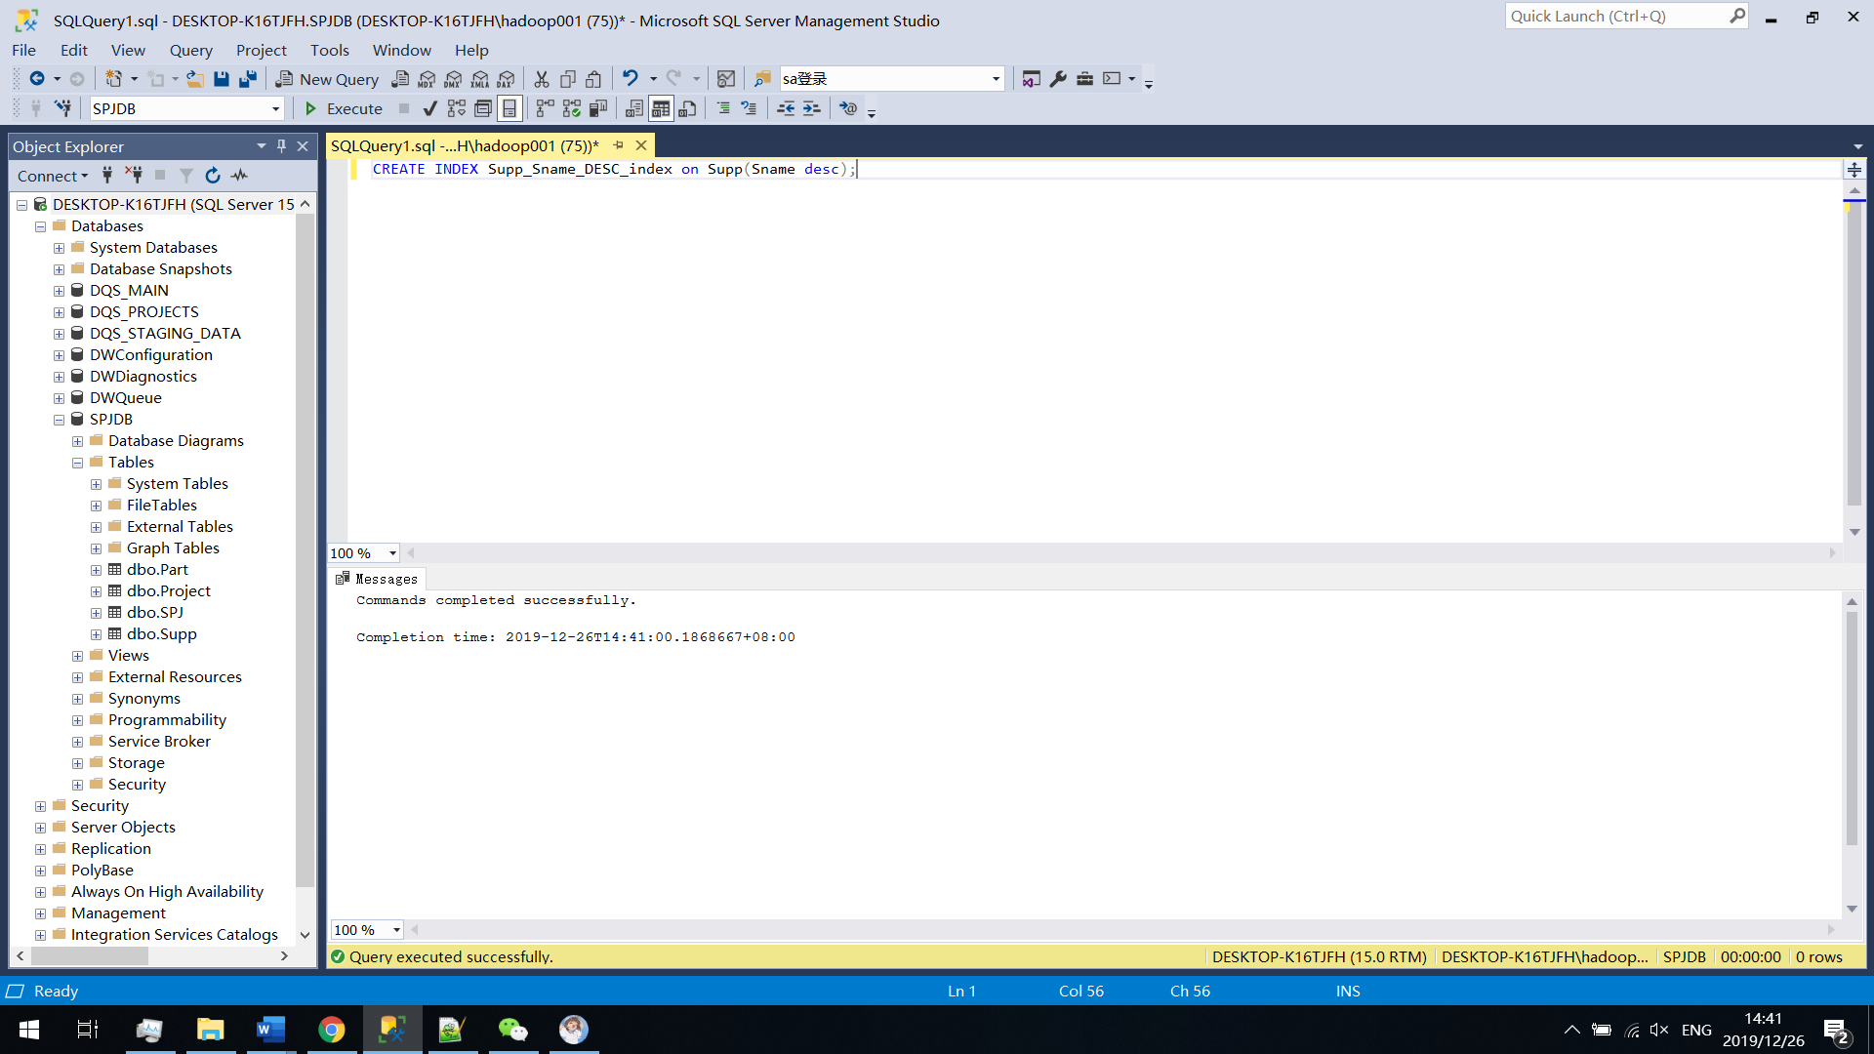This screenshot has height=1054, width=1874.
Task: Click the Cut scissors icon
Action: click(542, 79)
